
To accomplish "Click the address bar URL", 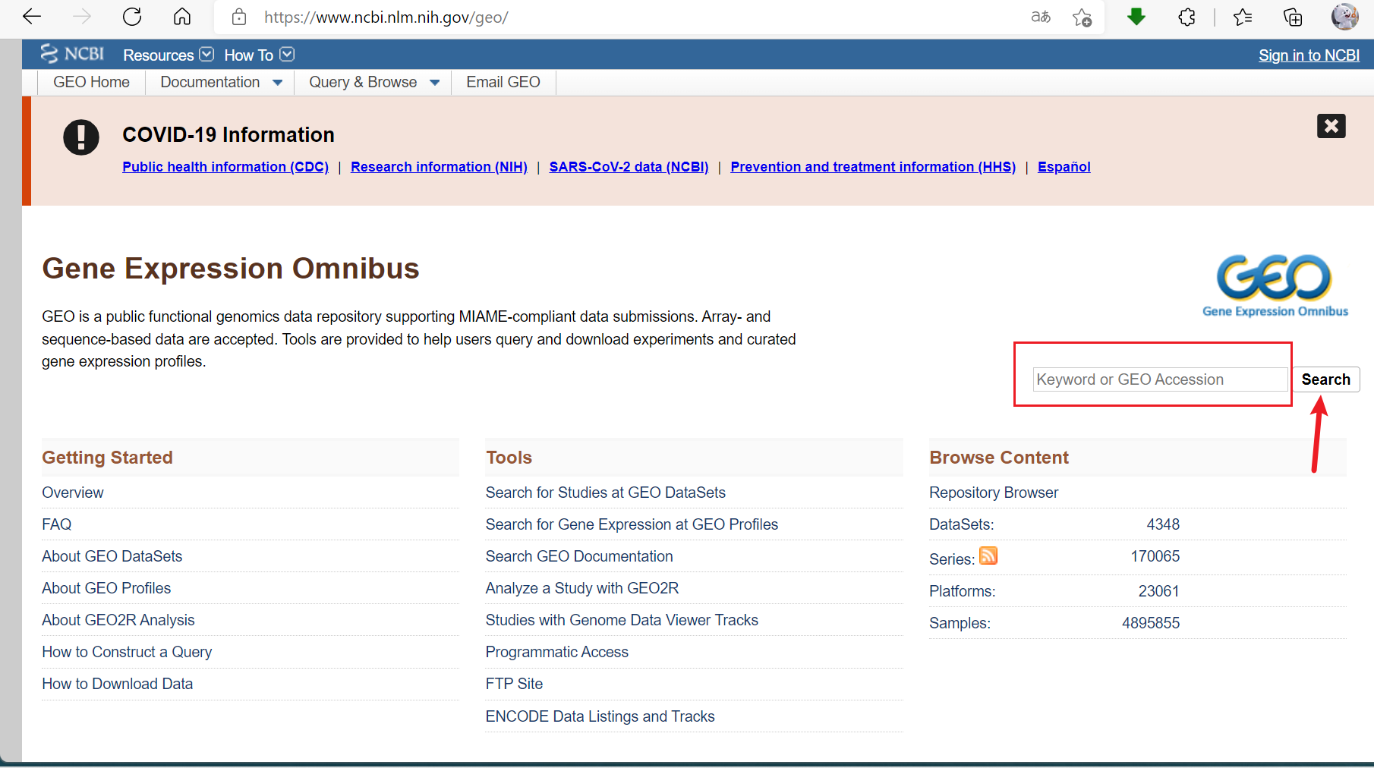I will click(x=386, y=17).
